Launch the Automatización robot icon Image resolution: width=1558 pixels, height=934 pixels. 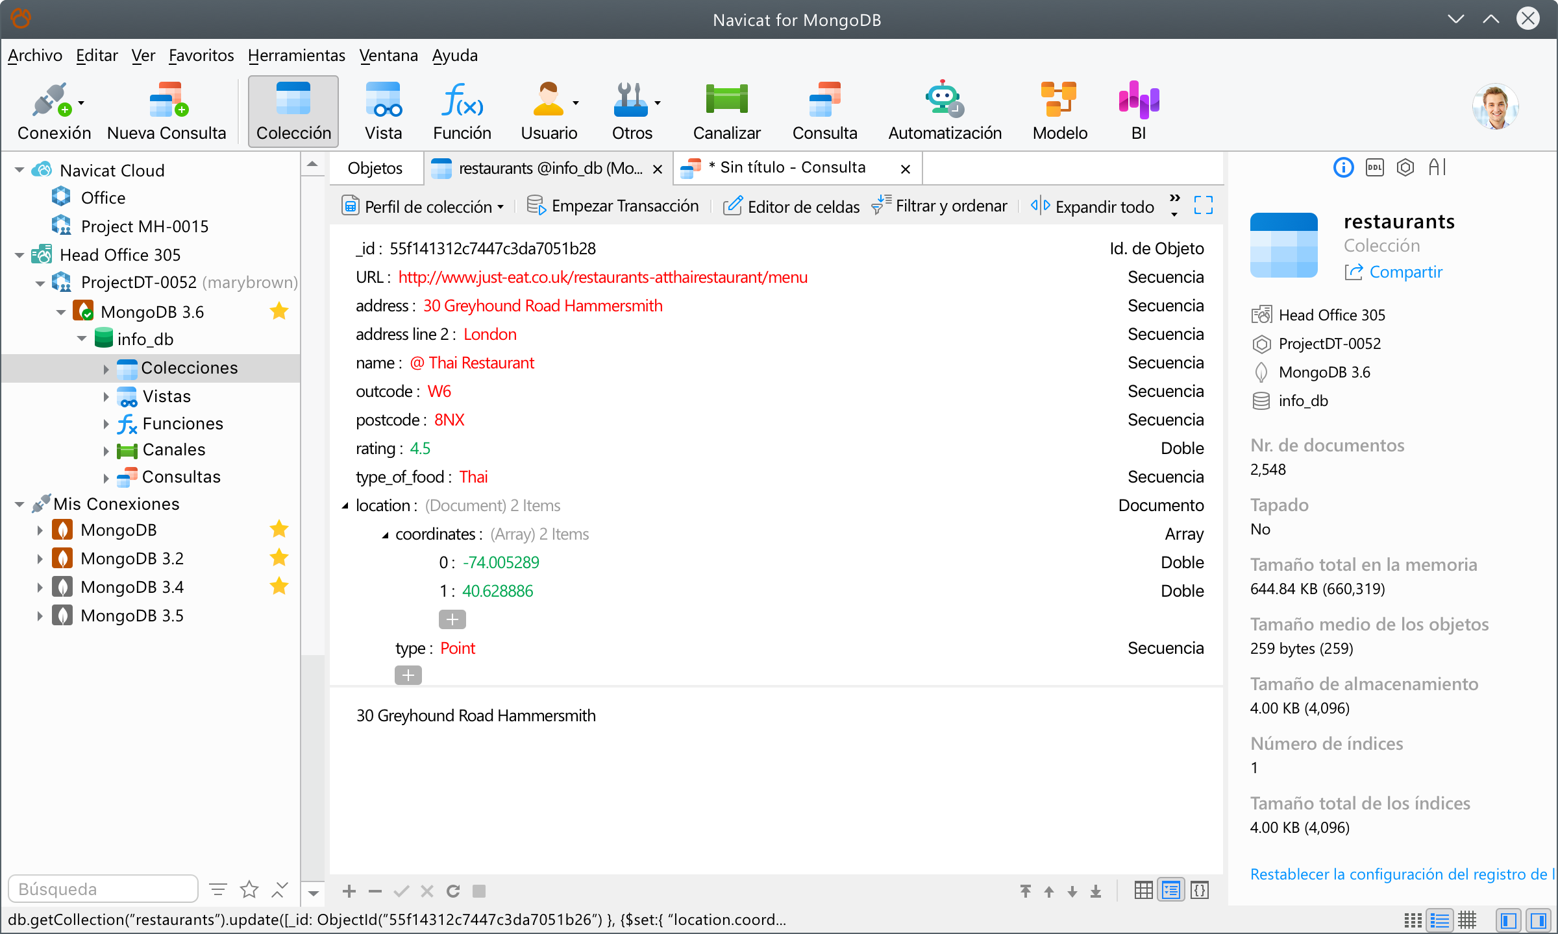click(x=945, y=111)
